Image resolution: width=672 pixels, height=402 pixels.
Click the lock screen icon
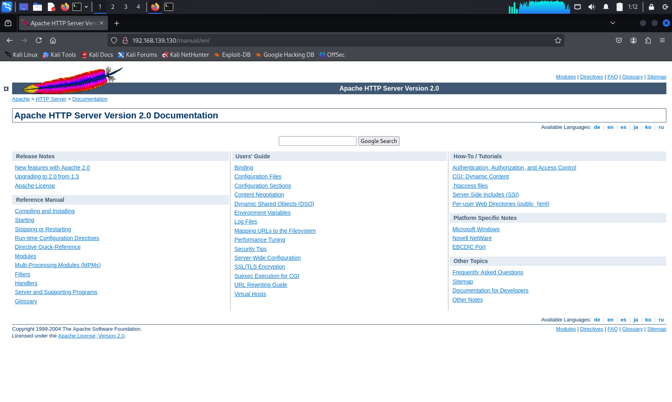click(651, 7)
